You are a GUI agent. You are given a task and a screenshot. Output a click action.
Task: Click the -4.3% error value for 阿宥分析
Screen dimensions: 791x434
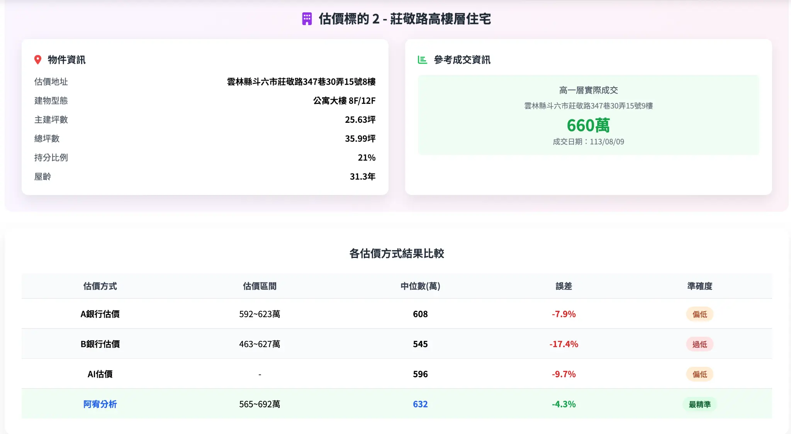click(564, 404)
